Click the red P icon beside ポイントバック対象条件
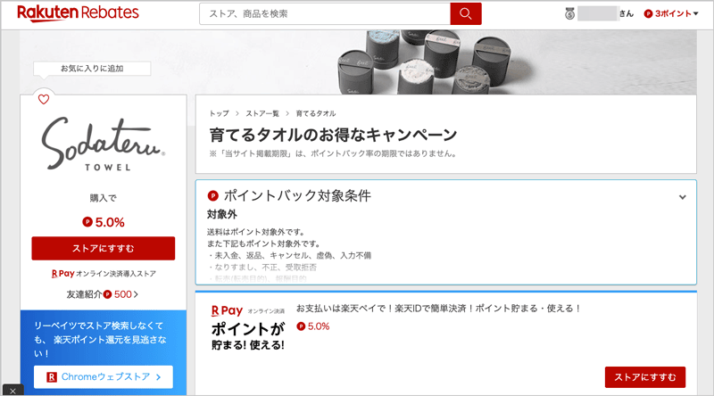This screenshot has height=396, width=714. tap(212, 195)
